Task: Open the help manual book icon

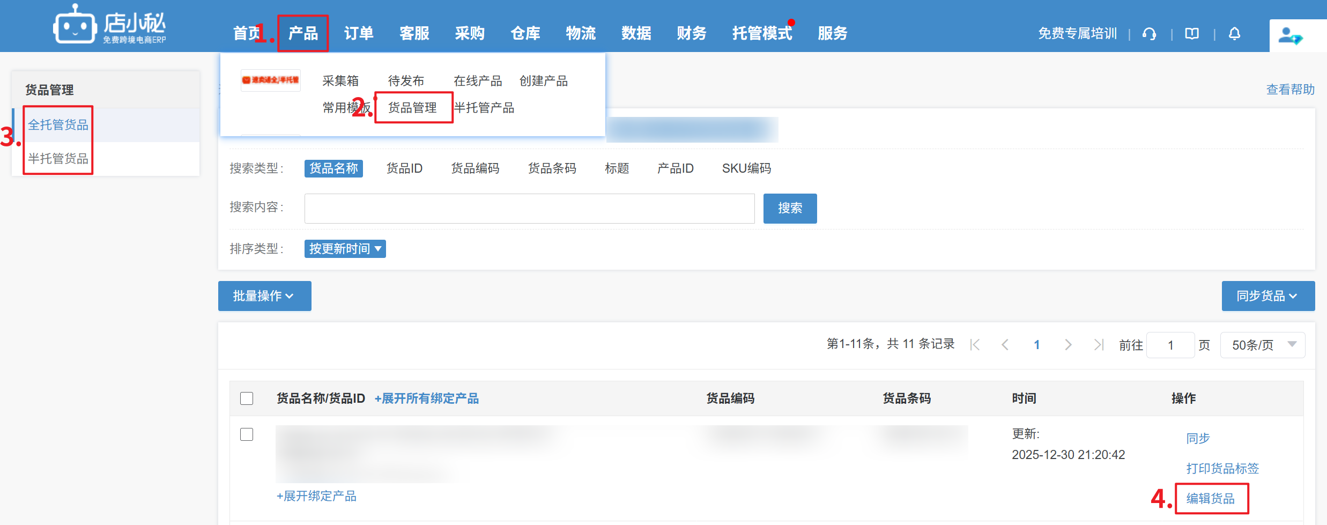Action: [x=1191, y=34]
